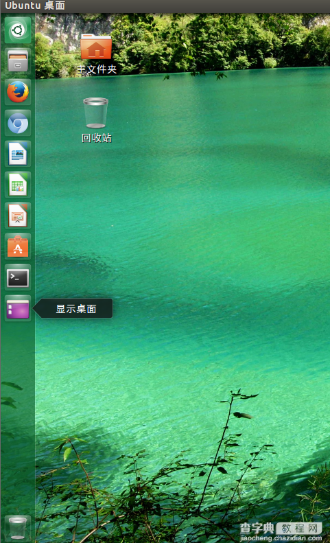Viewport: 330px width, 543px height.
Task: Open the Ubuntu Dash home button
Action: (18, 30)
